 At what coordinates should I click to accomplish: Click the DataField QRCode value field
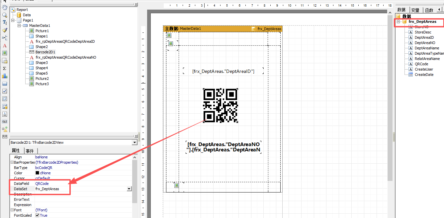pos(83,184)
